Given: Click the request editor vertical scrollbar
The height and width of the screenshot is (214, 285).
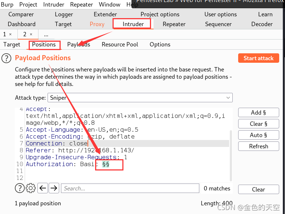Looking at the screenshot, I should tap(231, 156).
